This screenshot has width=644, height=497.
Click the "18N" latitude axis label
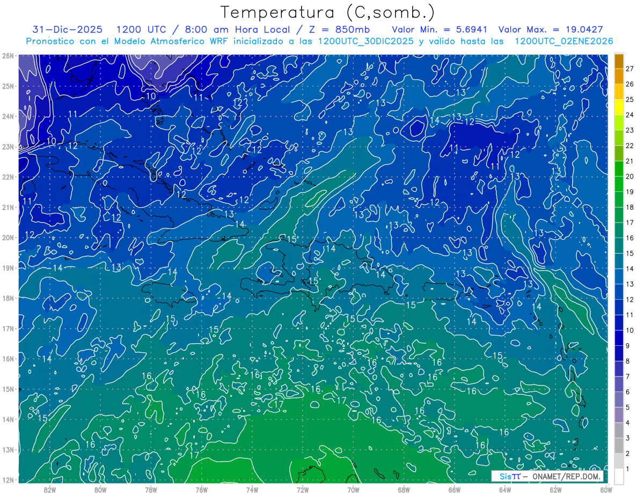[8, 298]
